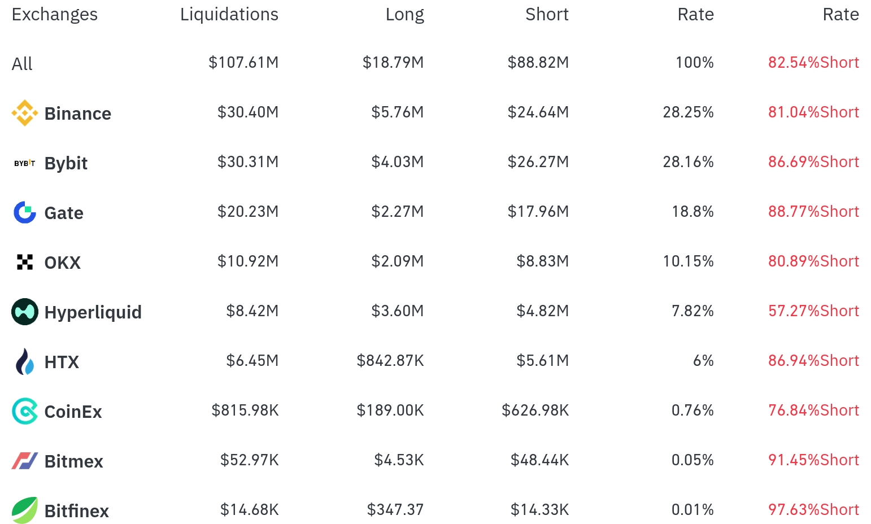871x524 pixels.
Task: Click Bybit's 86.69%Short rate value
Action: [813, 162]
